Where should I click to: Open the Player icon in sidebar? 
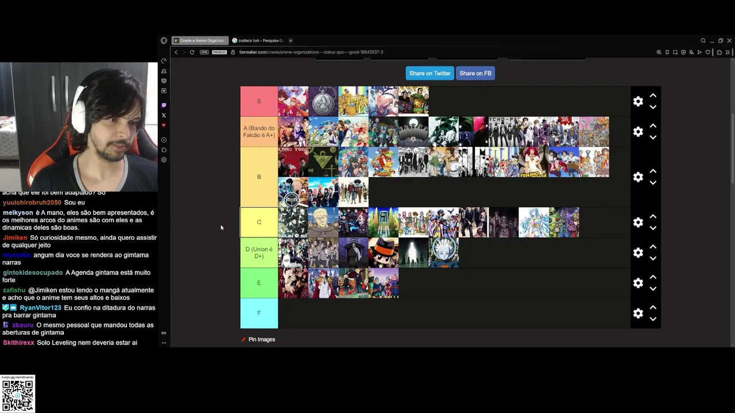pyautogui.click(x=164, y=140)
